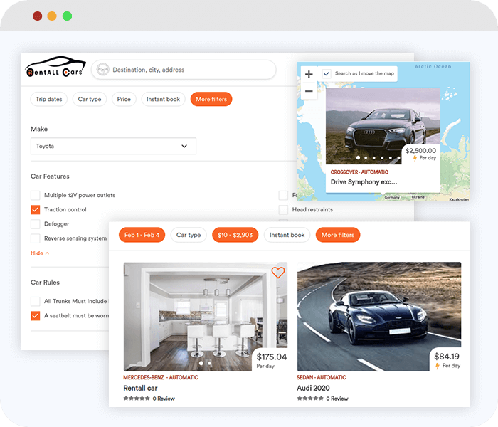Open the Make dropdown showing Toyota
498x427 pixels.
pos(113,146)
